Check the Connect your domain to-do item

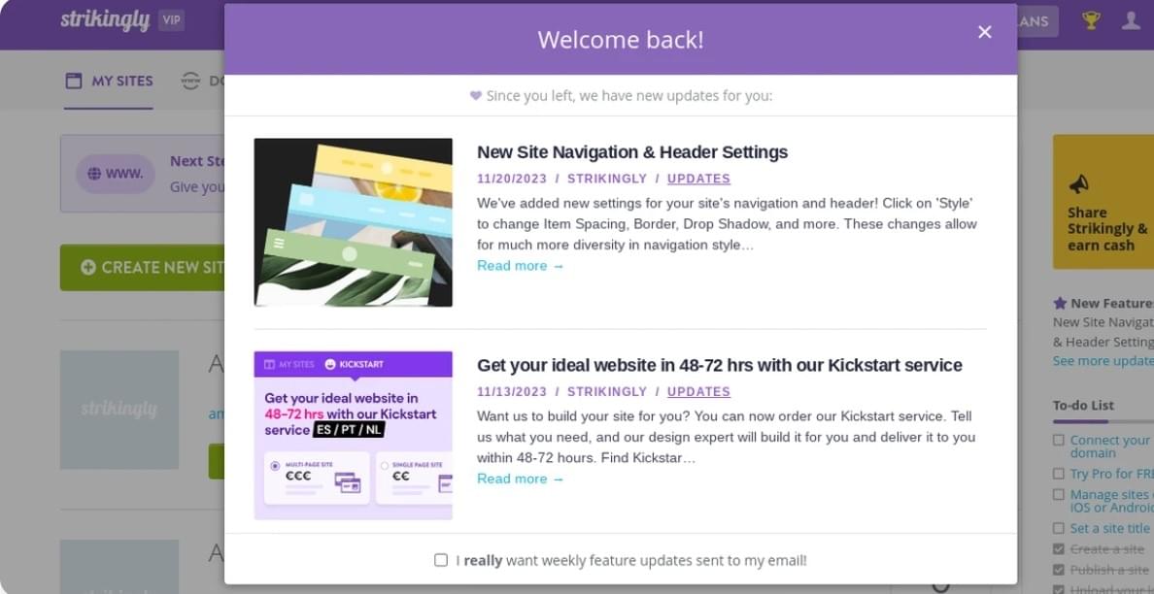(1059, 440)
